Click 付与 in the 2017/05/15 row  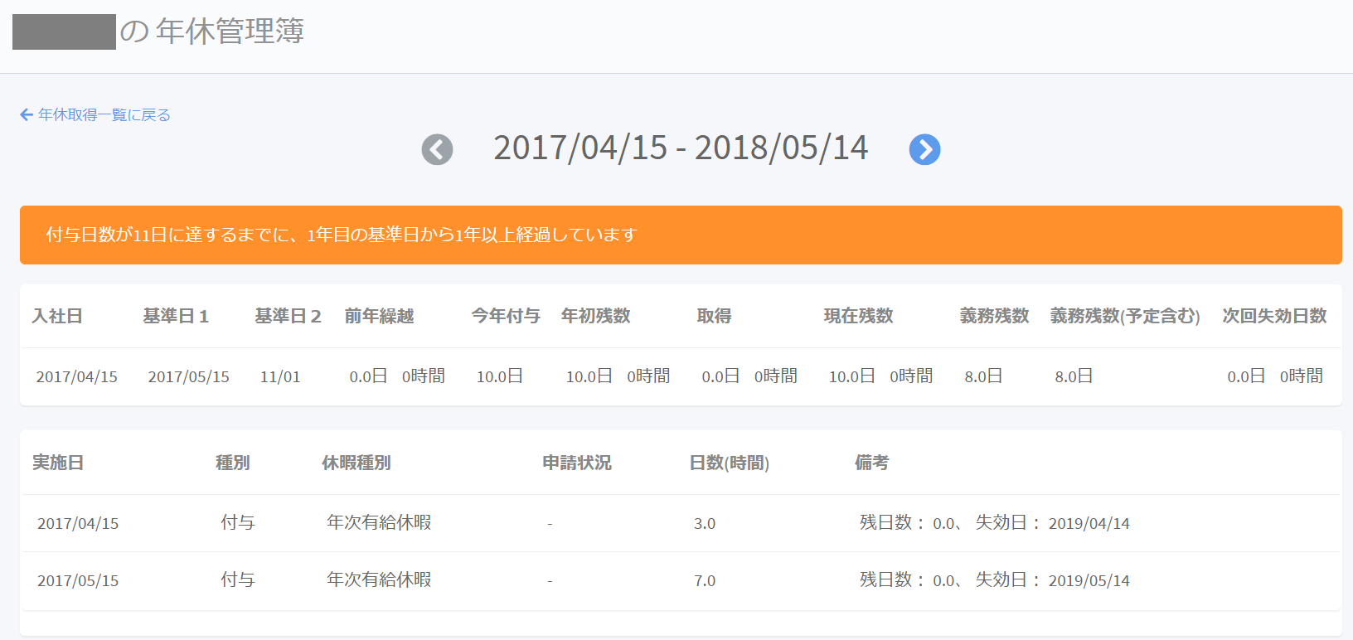[x=238, y=580]
